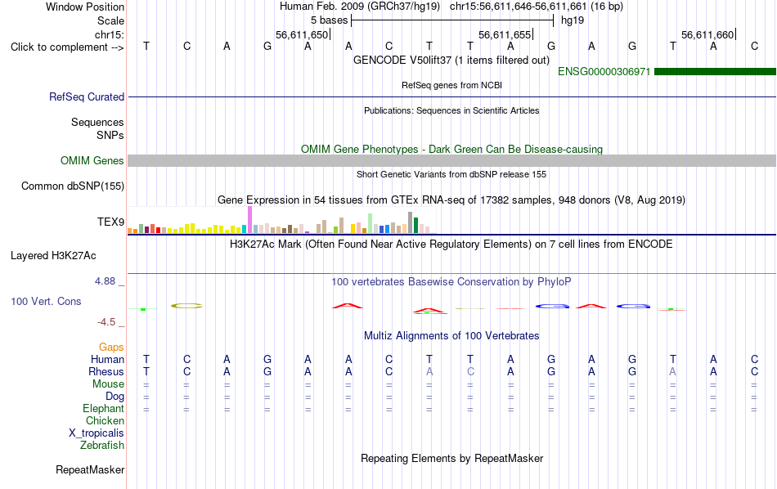Click the Publications Sequences in Scientific Articles title
The image size is (777, 489).
point(451,110)
